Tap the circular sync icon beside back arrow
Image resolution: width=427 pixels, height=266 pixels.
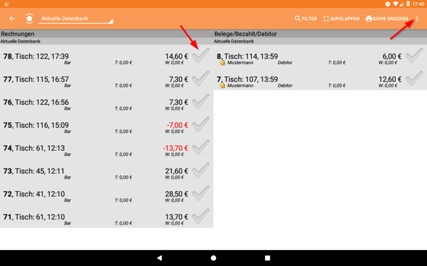[29, 19]
